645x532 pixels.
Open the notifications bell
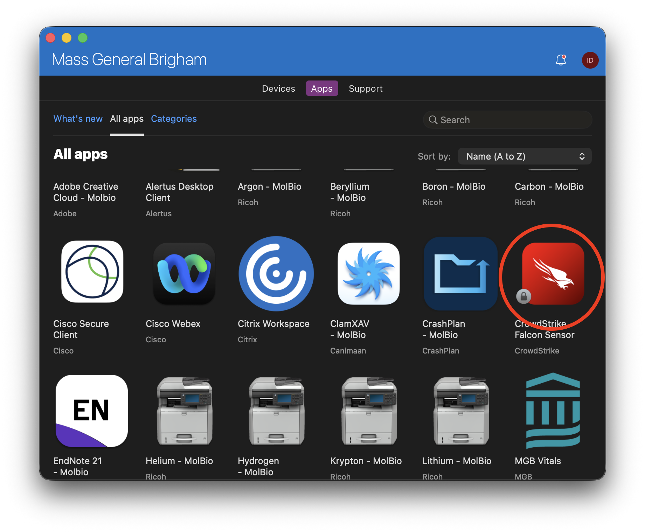tap(561, 60)
